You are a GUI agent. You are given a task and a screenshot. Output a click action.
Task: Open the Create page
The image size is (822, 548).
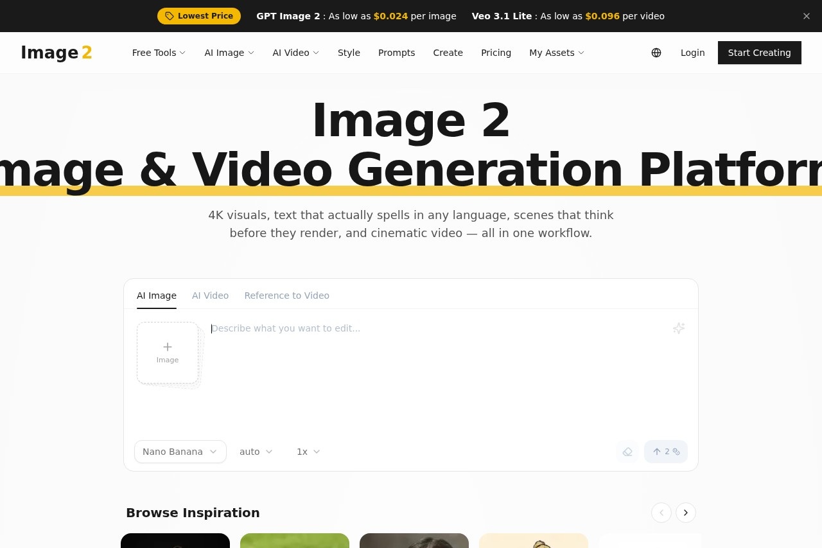click(x=448, y=53)
